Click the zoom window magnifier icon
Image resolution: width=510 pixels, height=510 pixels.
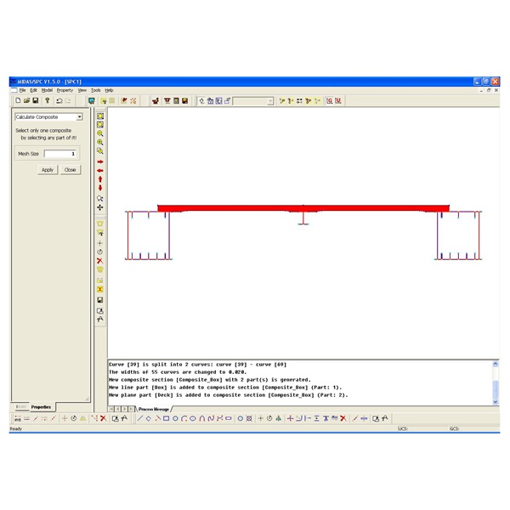pyautogui.click(x=100, y=151)
